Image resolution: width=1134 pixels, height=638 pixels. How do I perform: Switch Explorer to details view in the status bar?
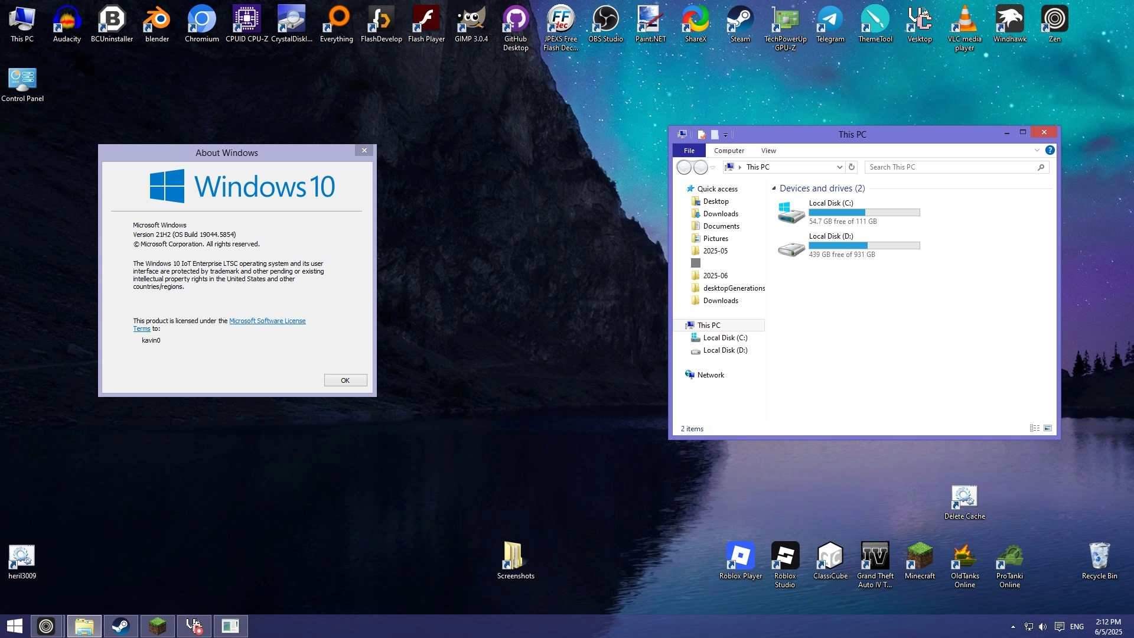click(x=1035, y=428)
